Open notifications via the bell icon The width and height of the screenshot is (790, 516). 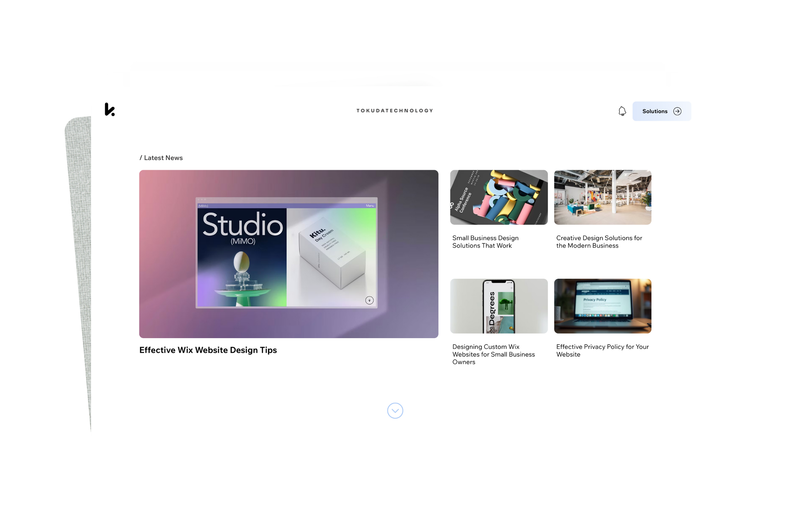pyautogui.click(x=622, y=111)
